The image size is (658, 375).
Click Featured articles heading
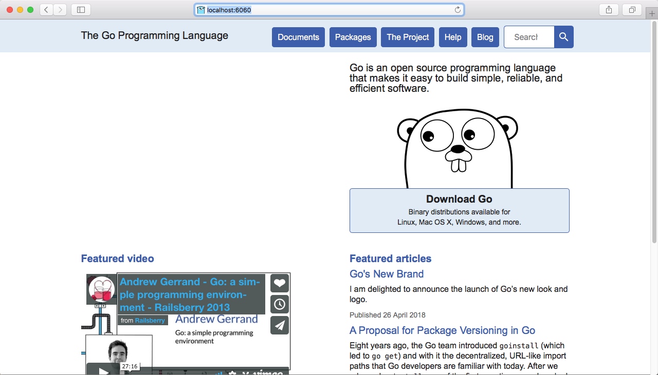click(390, 259)
